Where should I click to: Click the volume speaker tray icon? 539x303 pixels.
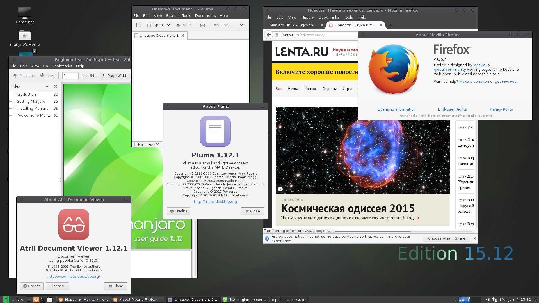coord(487,300)
